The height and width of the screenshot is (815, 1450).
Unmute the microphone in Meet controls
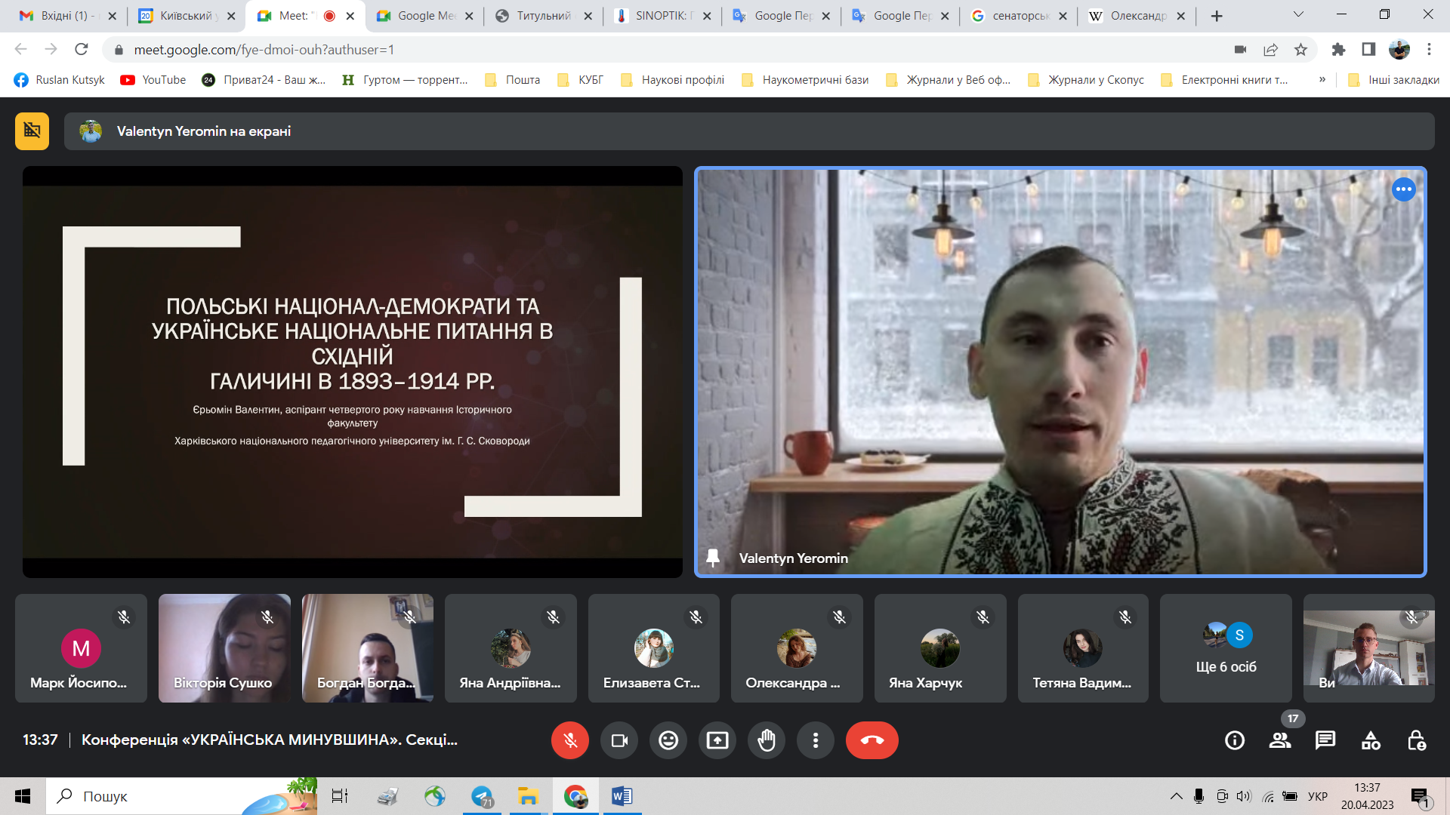coord(569,740)
